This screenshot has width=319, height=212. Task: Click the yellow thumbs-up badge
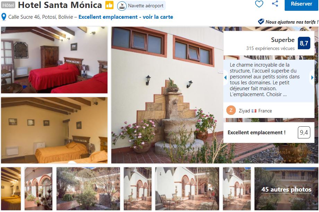109,5
